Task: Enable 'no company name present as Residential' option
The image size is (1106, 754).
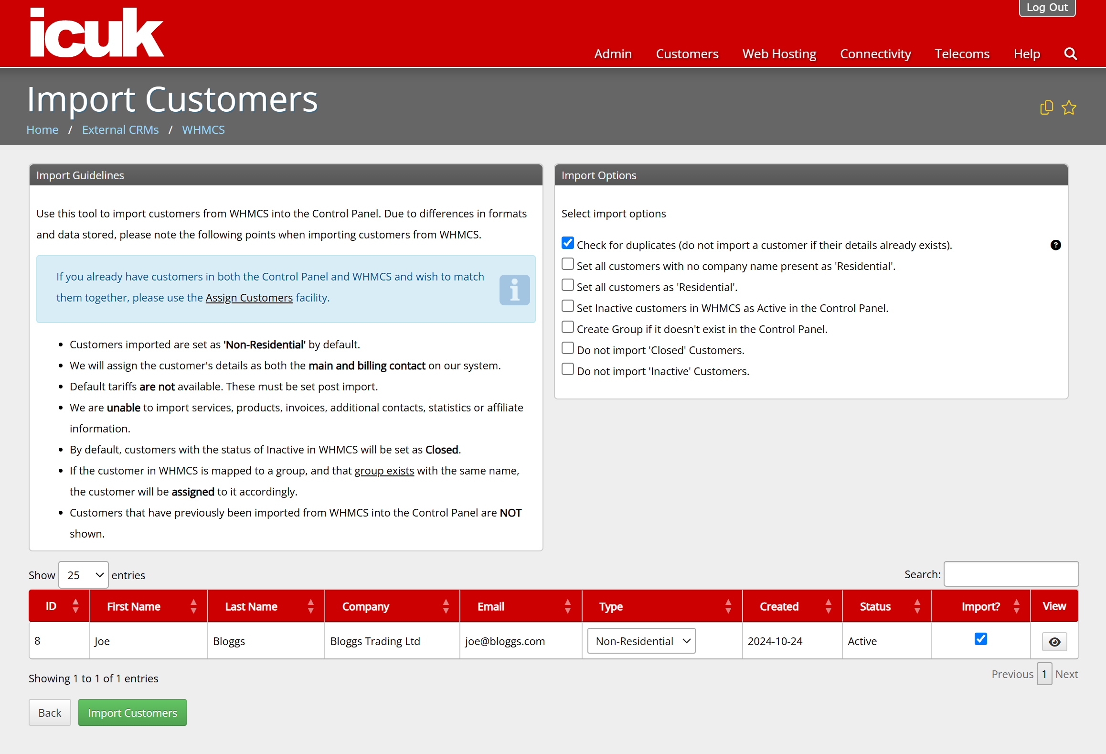Action: [568, 264]
